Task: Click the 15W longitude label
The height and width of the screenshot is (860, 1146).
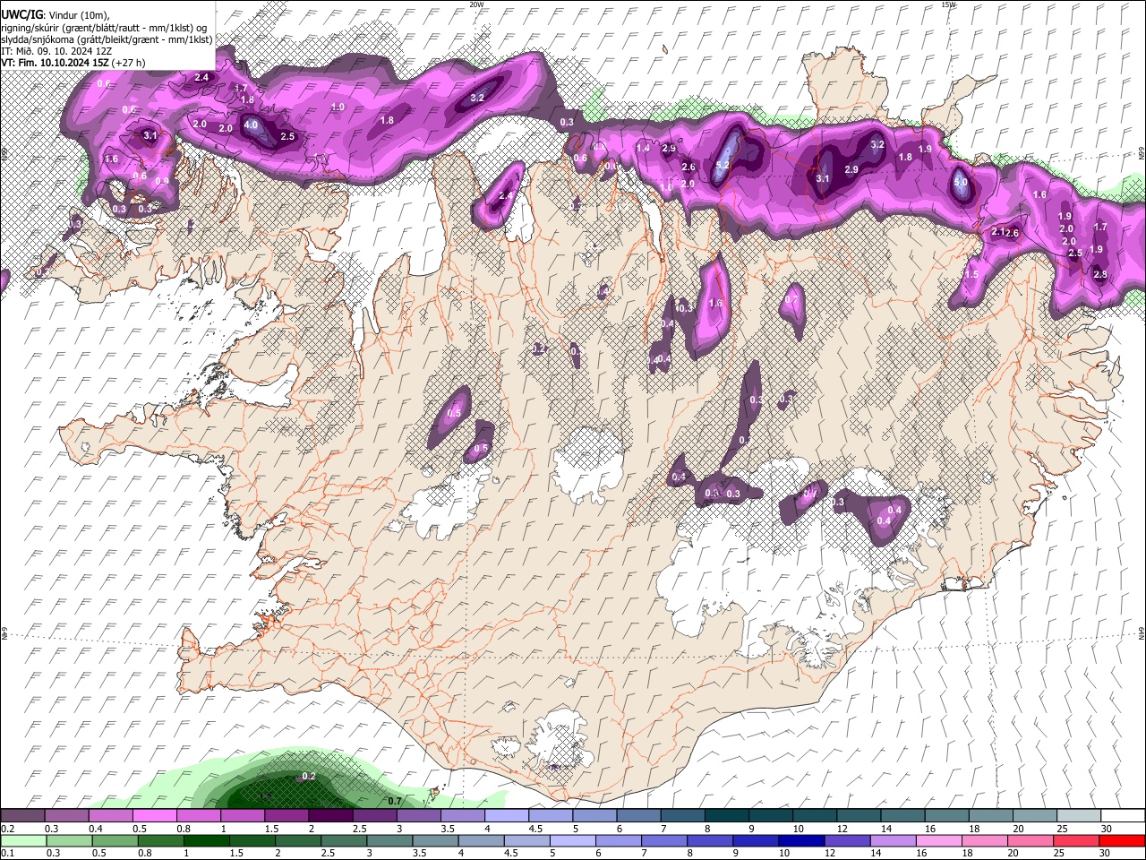Action: 948,4
